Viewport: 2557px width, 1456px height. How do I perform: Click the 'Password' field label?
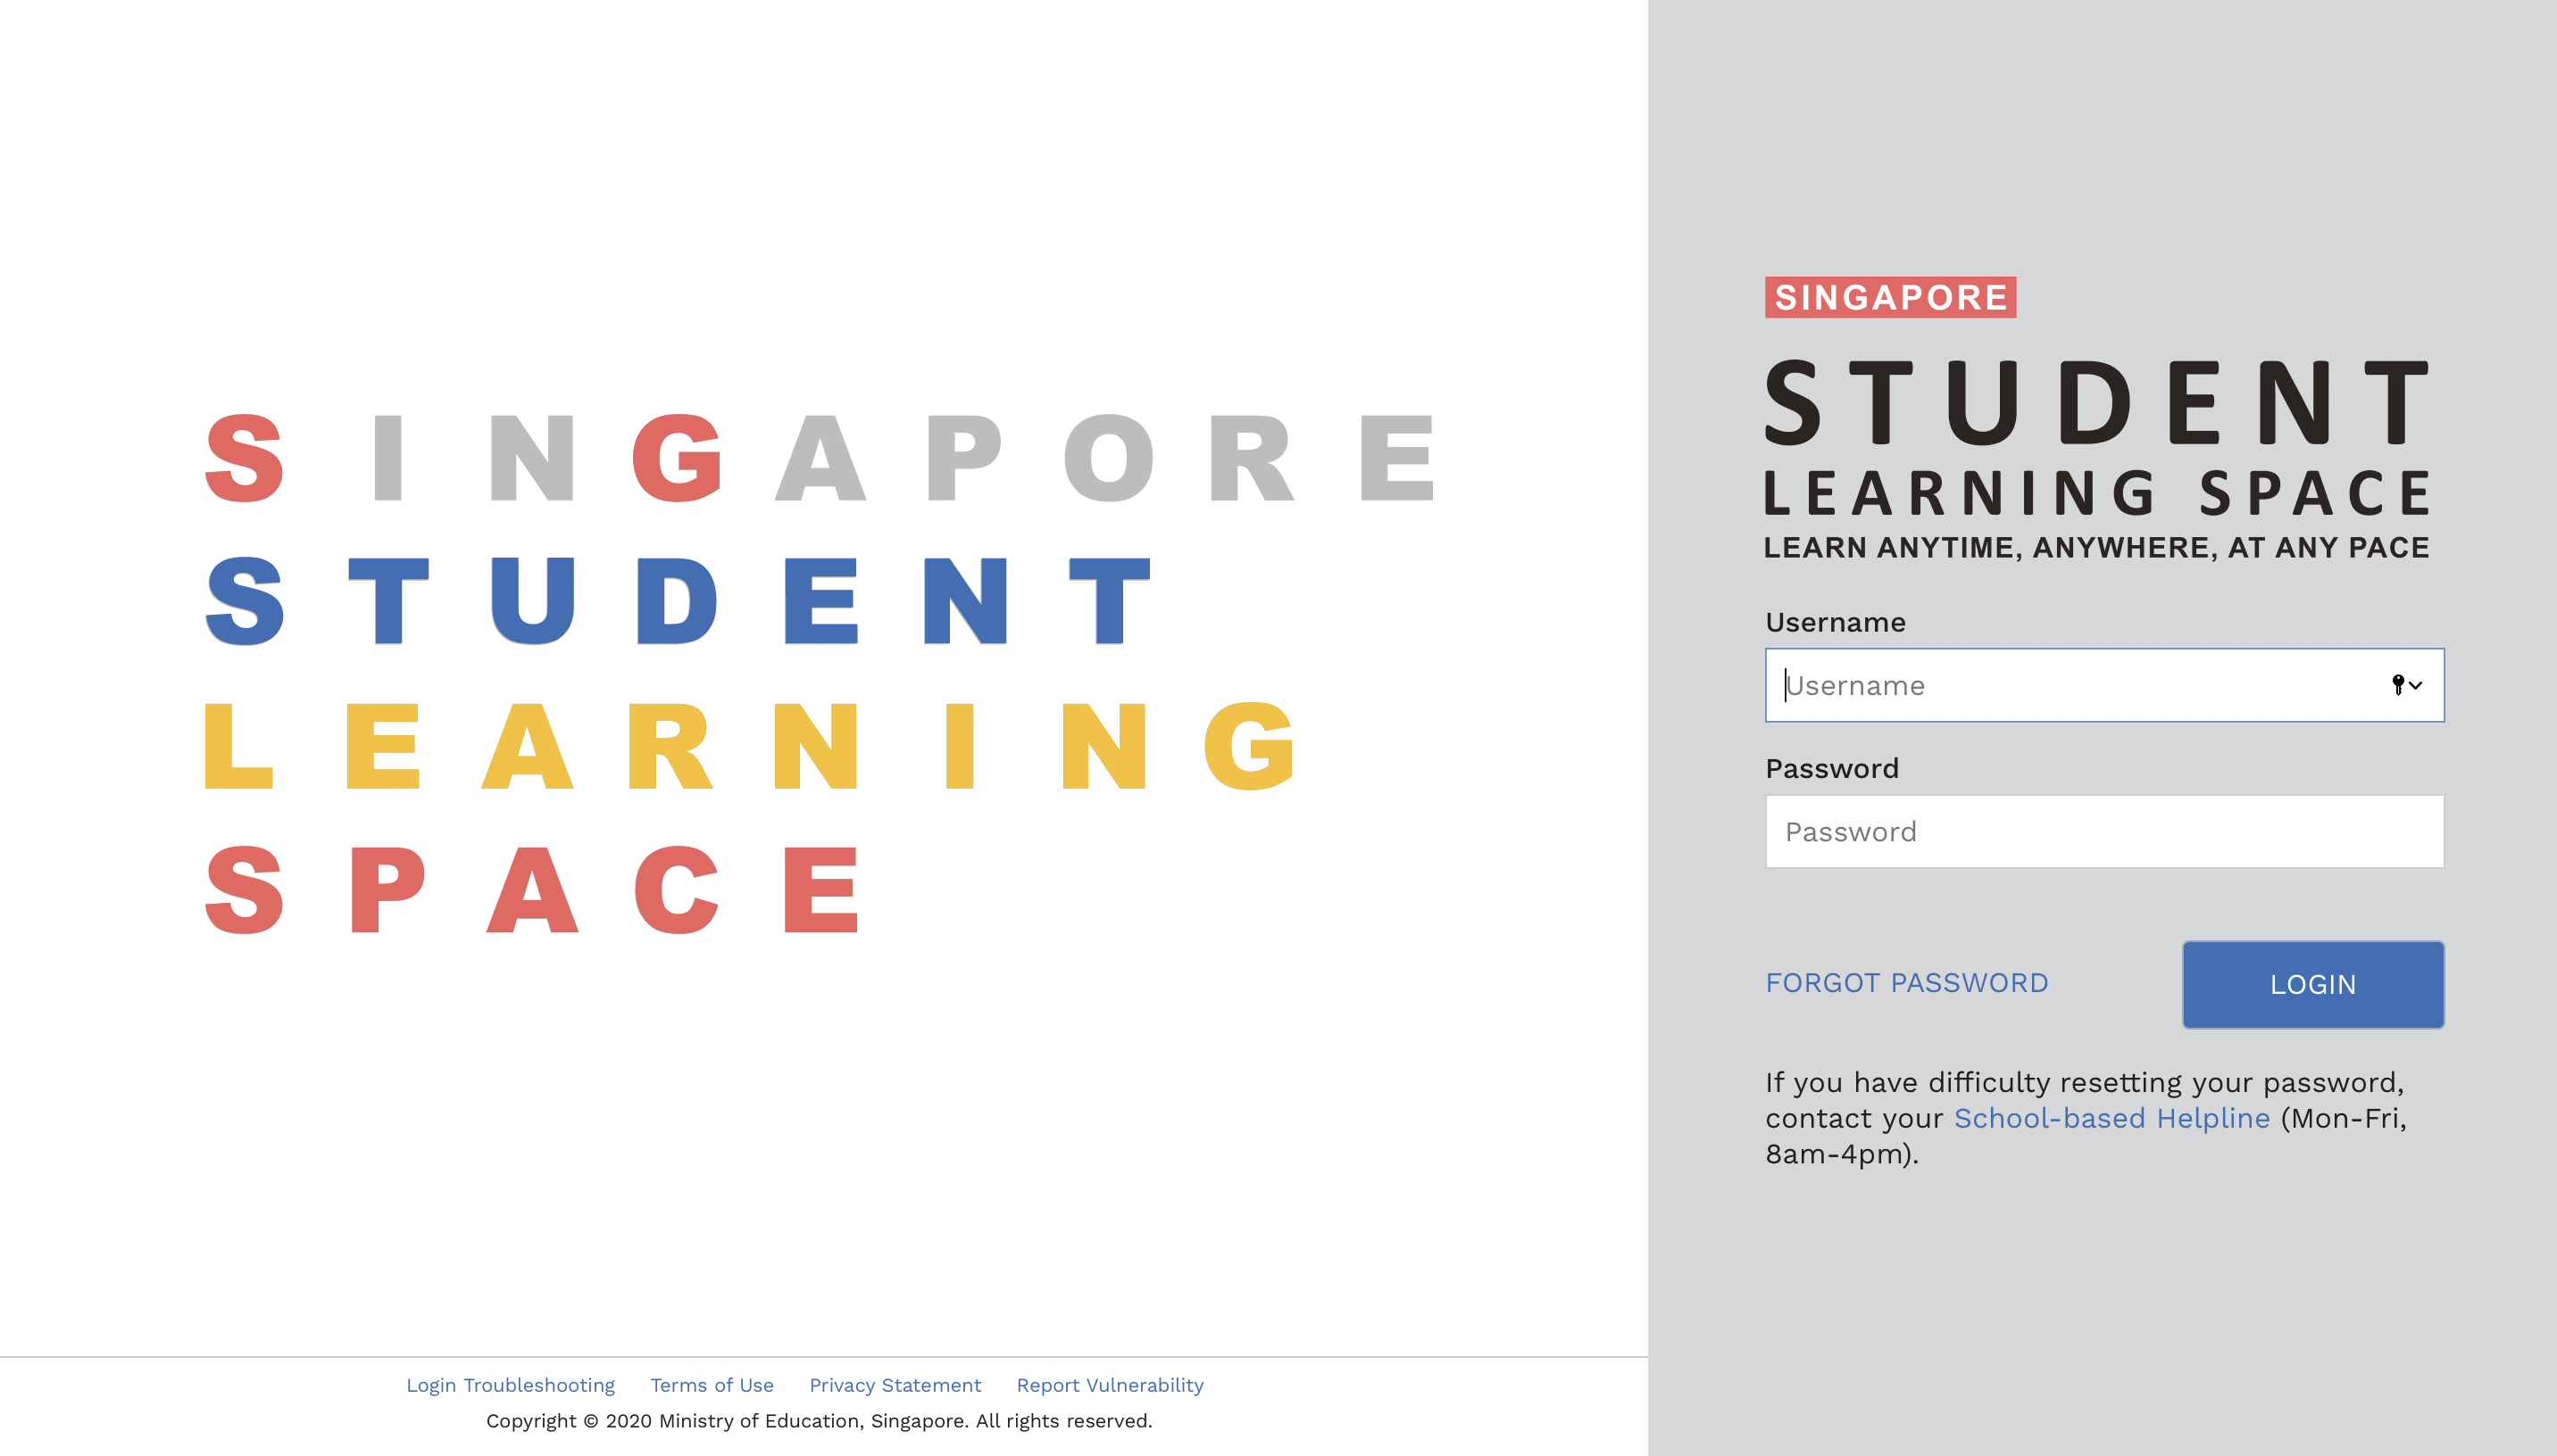pos(1832,768)
